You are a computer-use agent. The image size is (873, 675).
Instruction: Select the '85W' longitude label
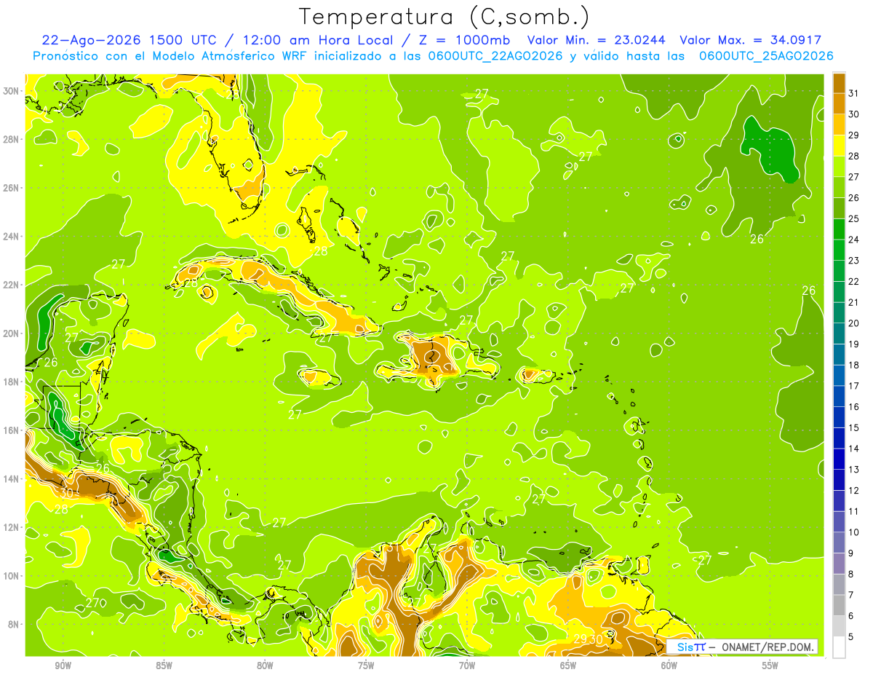point(164,666)
